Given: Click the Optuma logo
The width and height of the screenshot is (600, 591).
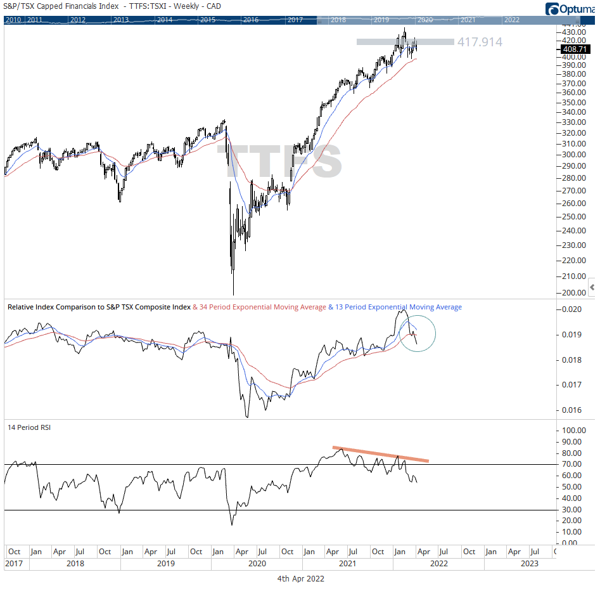Looking at the screenshot, I should (x=571, y=8).
